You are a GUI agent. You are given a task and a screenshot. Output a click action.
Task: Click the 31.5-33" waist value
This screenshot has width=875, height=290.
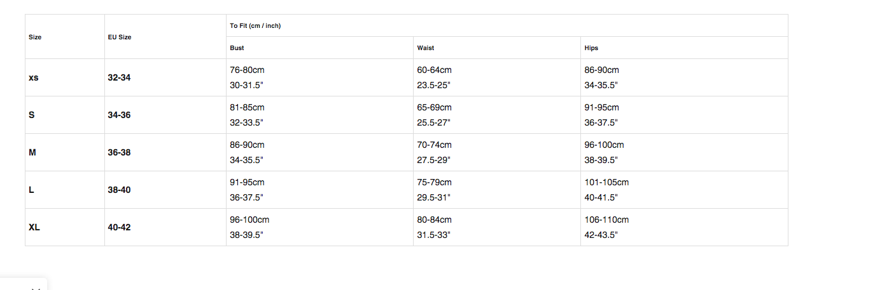[433, 235]
